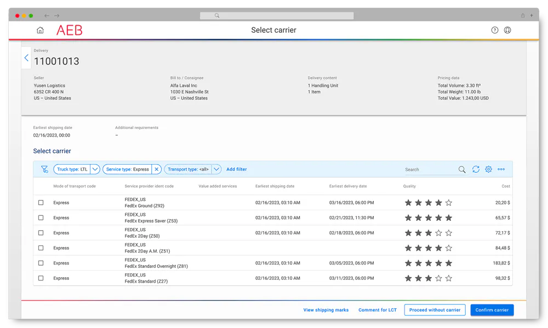Click Comment for LCT link
Screen dimensions: 548x328
tap(378, 310)
